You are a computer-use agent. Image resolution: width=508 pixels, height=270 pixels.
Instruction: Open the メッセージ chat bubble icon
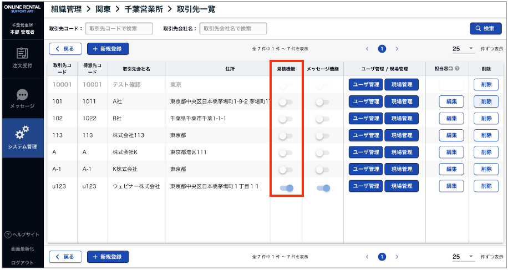point(22,95)
